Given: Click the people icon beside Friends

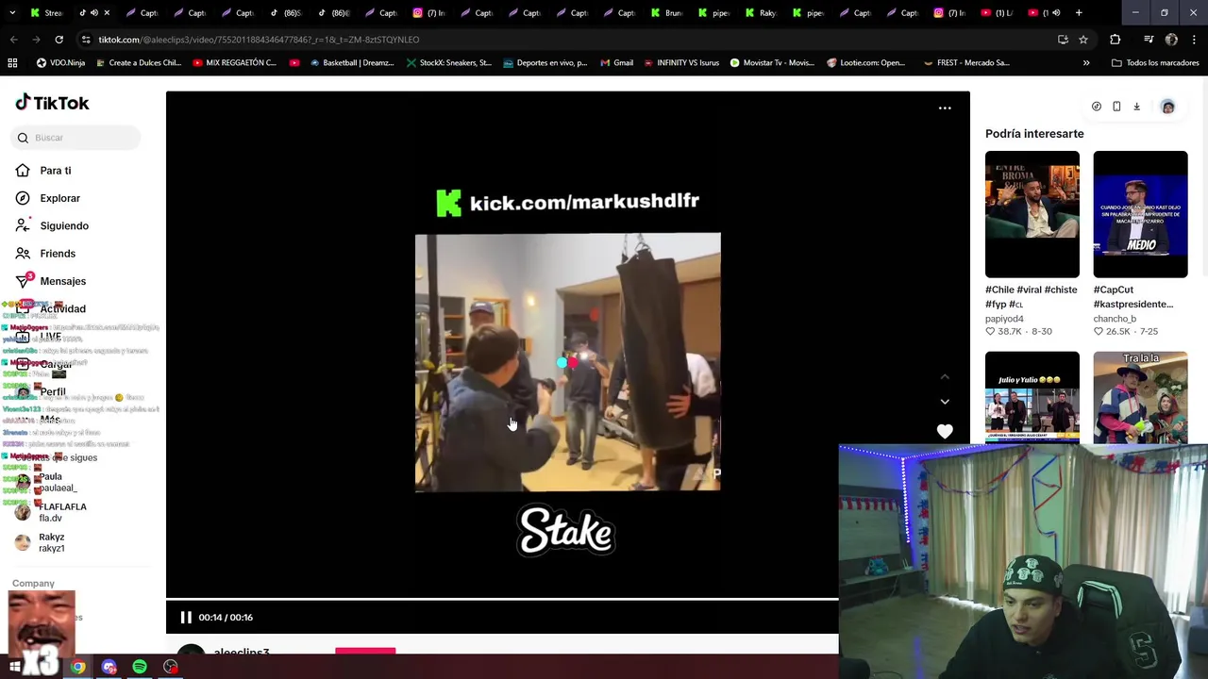Looking at the screenshot, I should click(23, 254).
